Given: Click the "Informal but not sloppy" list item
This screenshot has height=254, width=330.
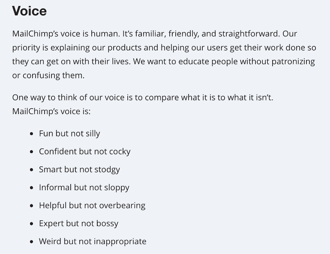Looking at the screenshot, I should pyautogui.click(x=84, y=187).
